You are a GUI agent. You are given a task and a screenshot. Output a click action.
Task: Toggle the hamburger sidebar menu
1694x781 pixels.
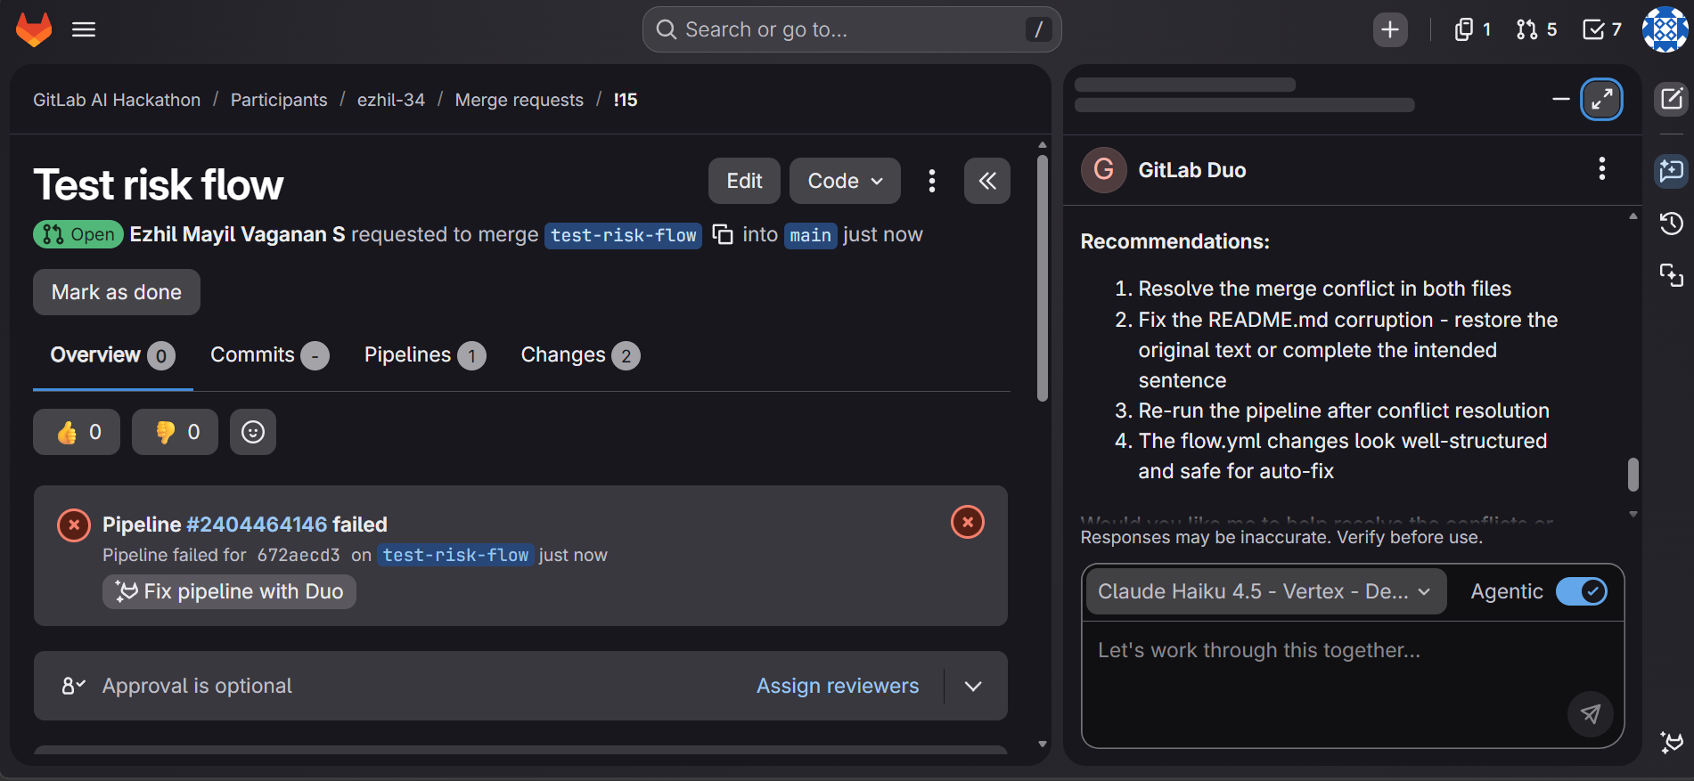(84, 29)
